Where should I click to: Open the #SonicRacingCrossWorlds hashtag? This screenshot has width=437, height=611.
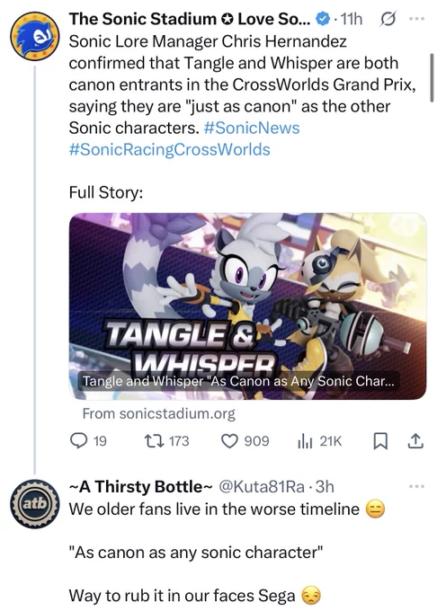click(170, 150)
